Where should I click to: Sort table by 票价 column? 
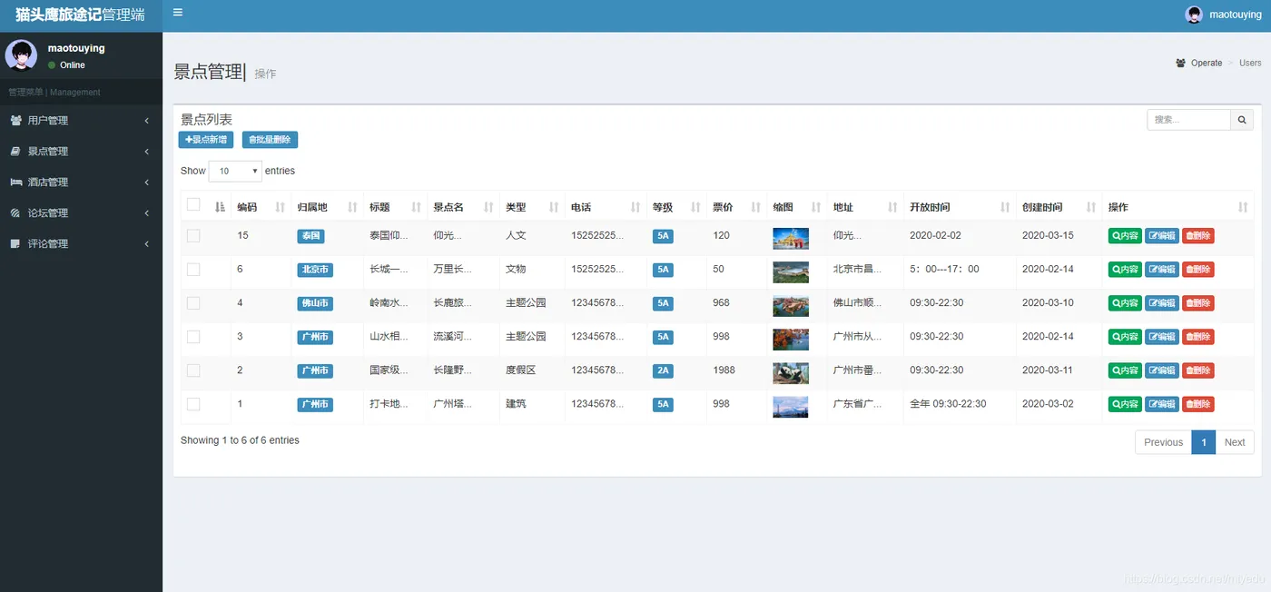[x=736, y=207]
